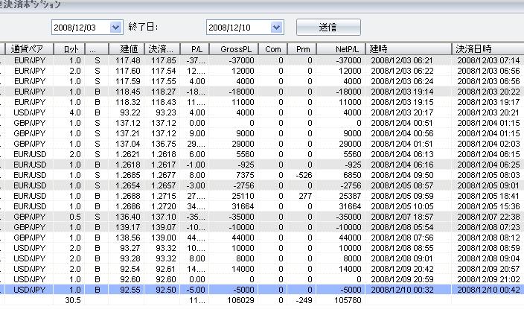Click settlement time 2008/12/04 02:03
This screenshot has height=315, width=524.
click(488, 144)
